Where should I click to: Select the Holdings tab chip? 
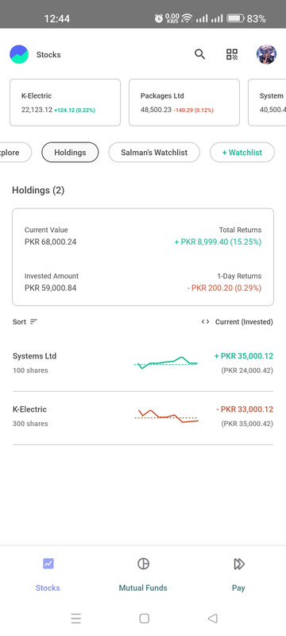70,153
